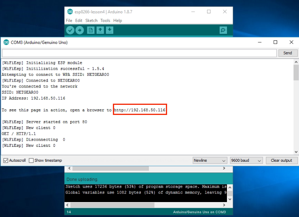Open the File menu in Arduino IDE
Screen dimensions: 299x217
click(x=69, y=21)
